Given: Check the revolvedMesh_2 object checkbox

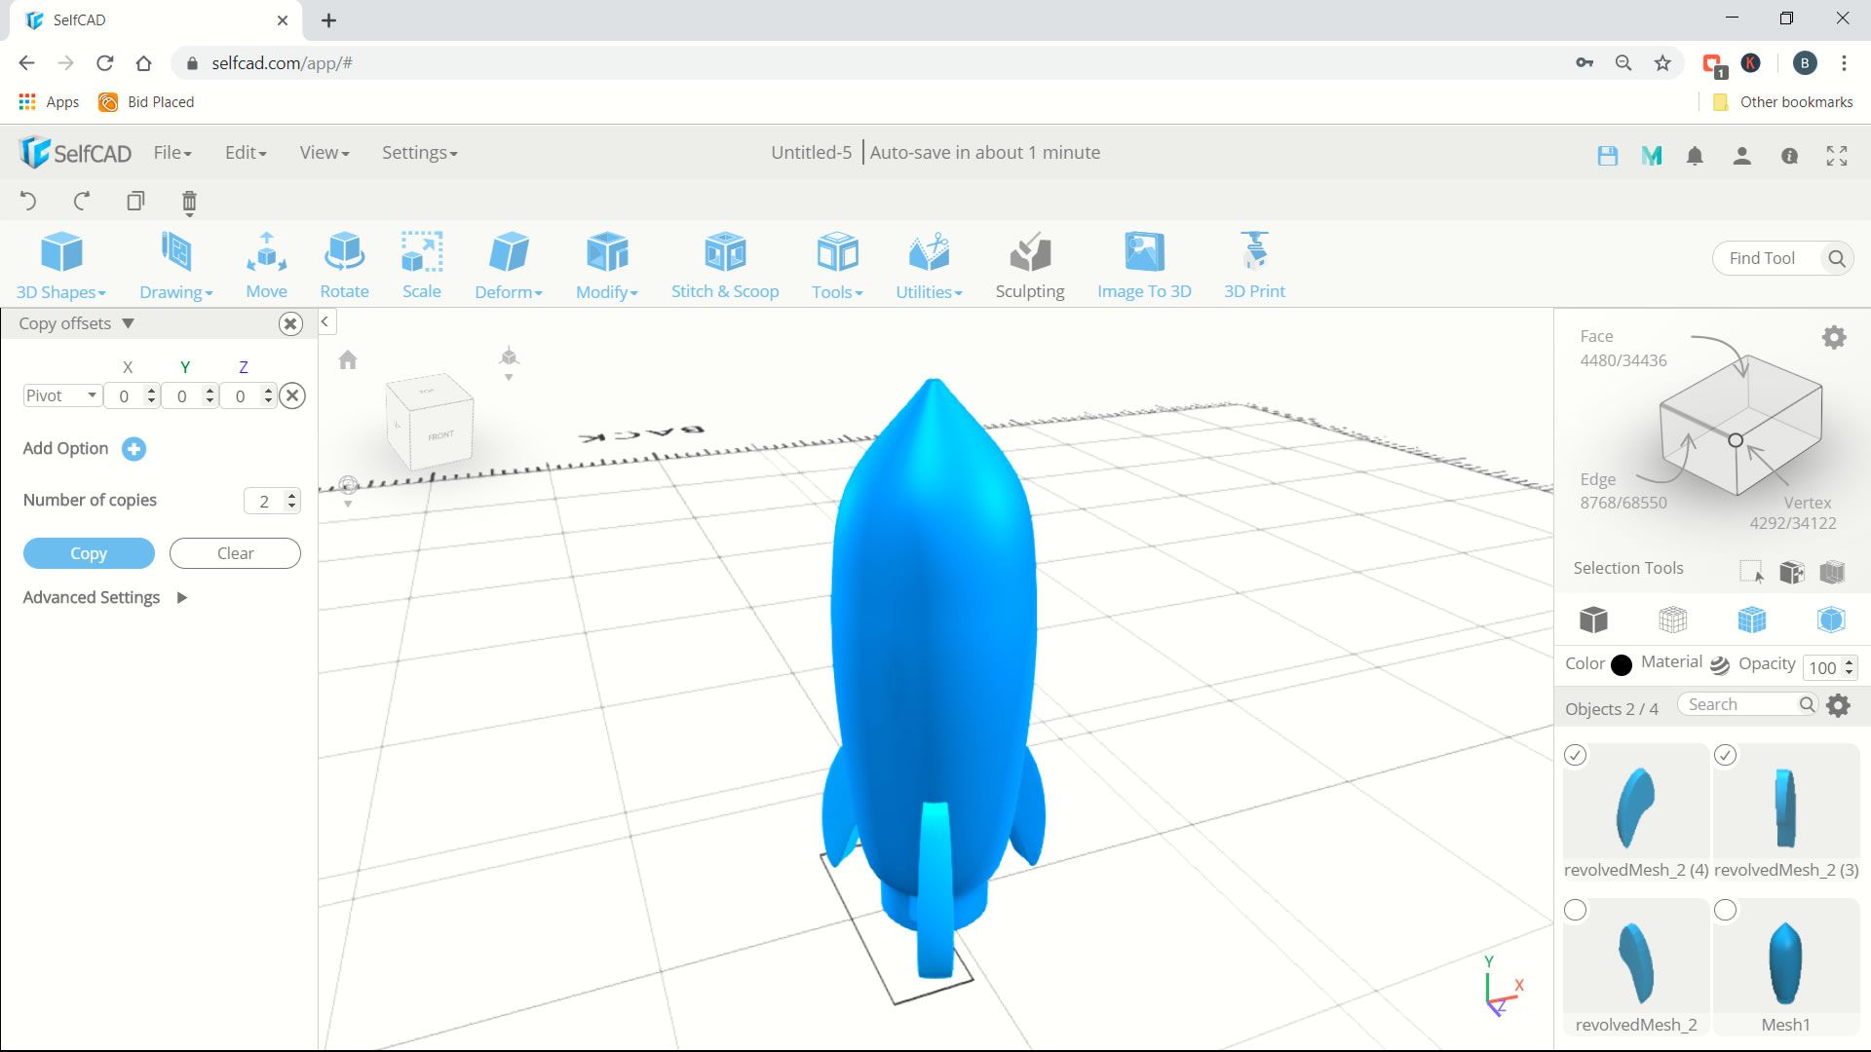Looking at the screenshot, I should coord(1576,909).
